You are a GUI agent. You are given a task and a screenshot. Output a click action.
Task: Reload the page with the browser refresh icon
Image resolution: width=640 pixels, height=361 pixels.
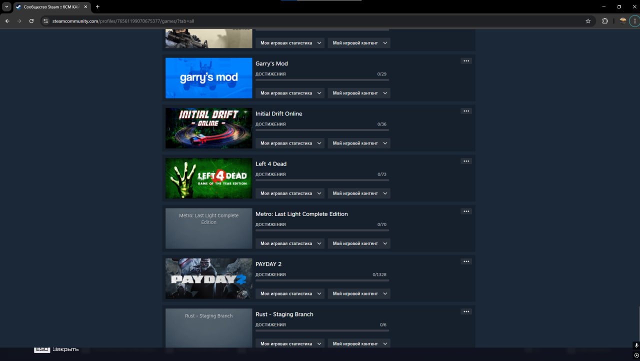(x=31, y=21)
